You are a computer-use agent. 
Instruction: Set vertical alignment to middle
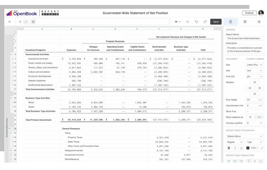(255, 161)
